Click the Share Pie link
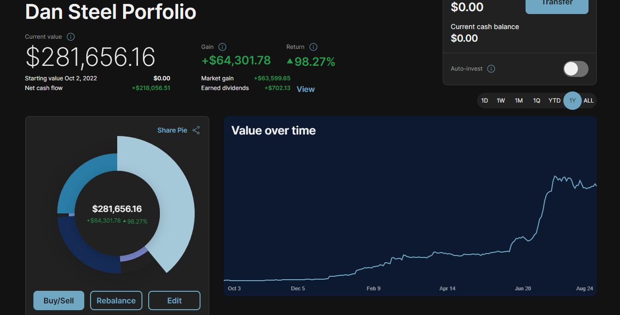The image size is (620, 315). coord(172,130)
